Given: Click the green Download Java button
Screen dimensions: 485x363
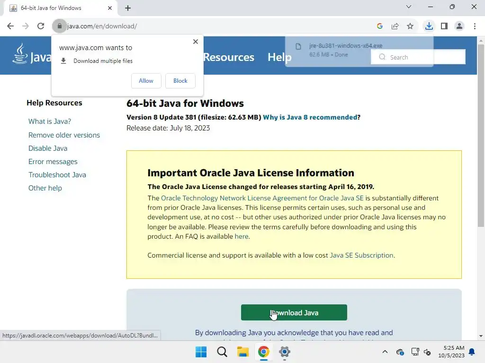Looking at the screenshot, I should [294, 313].
